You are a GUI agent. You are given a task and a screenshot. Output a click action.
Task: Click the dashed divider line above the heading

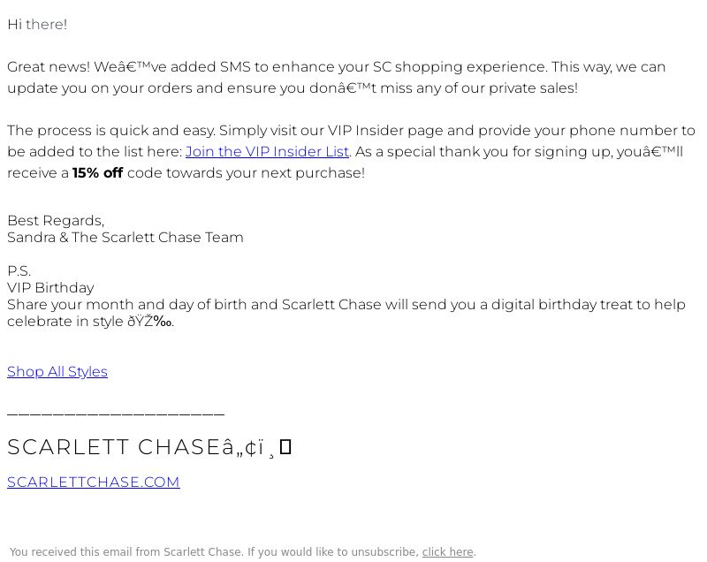pyautogui.click(x=116, y=414)
